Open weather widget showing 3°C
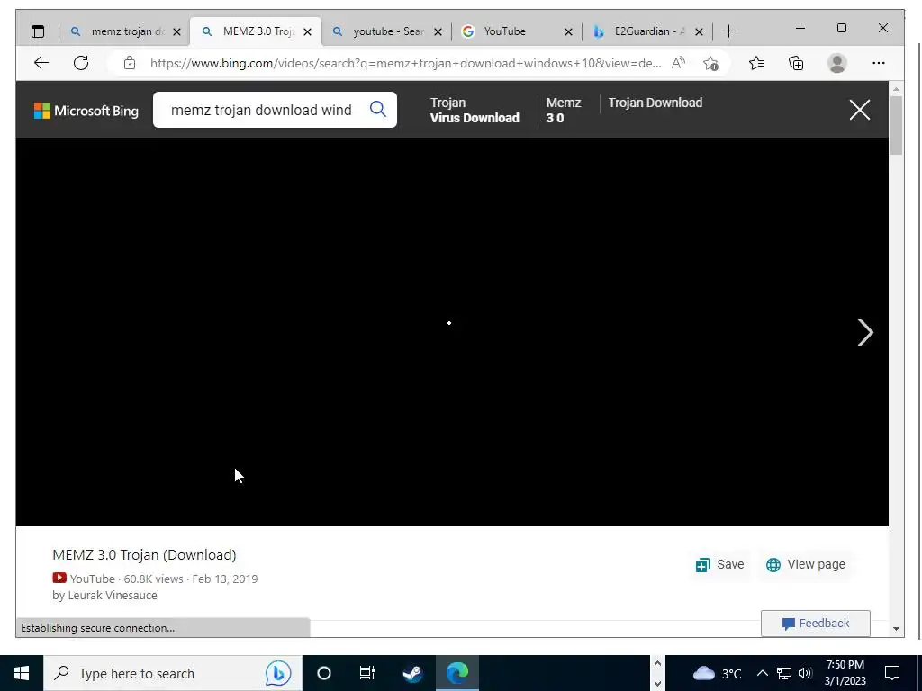 [x=718, y=673]
